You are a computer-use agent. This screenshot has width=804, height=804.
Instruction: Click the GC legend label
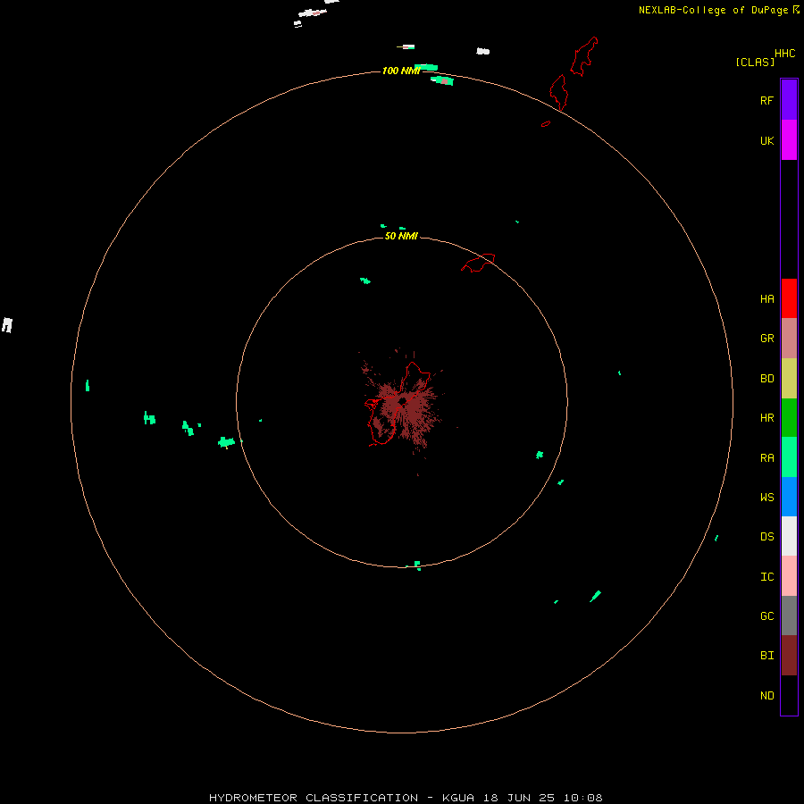click(x=766, y=616)
